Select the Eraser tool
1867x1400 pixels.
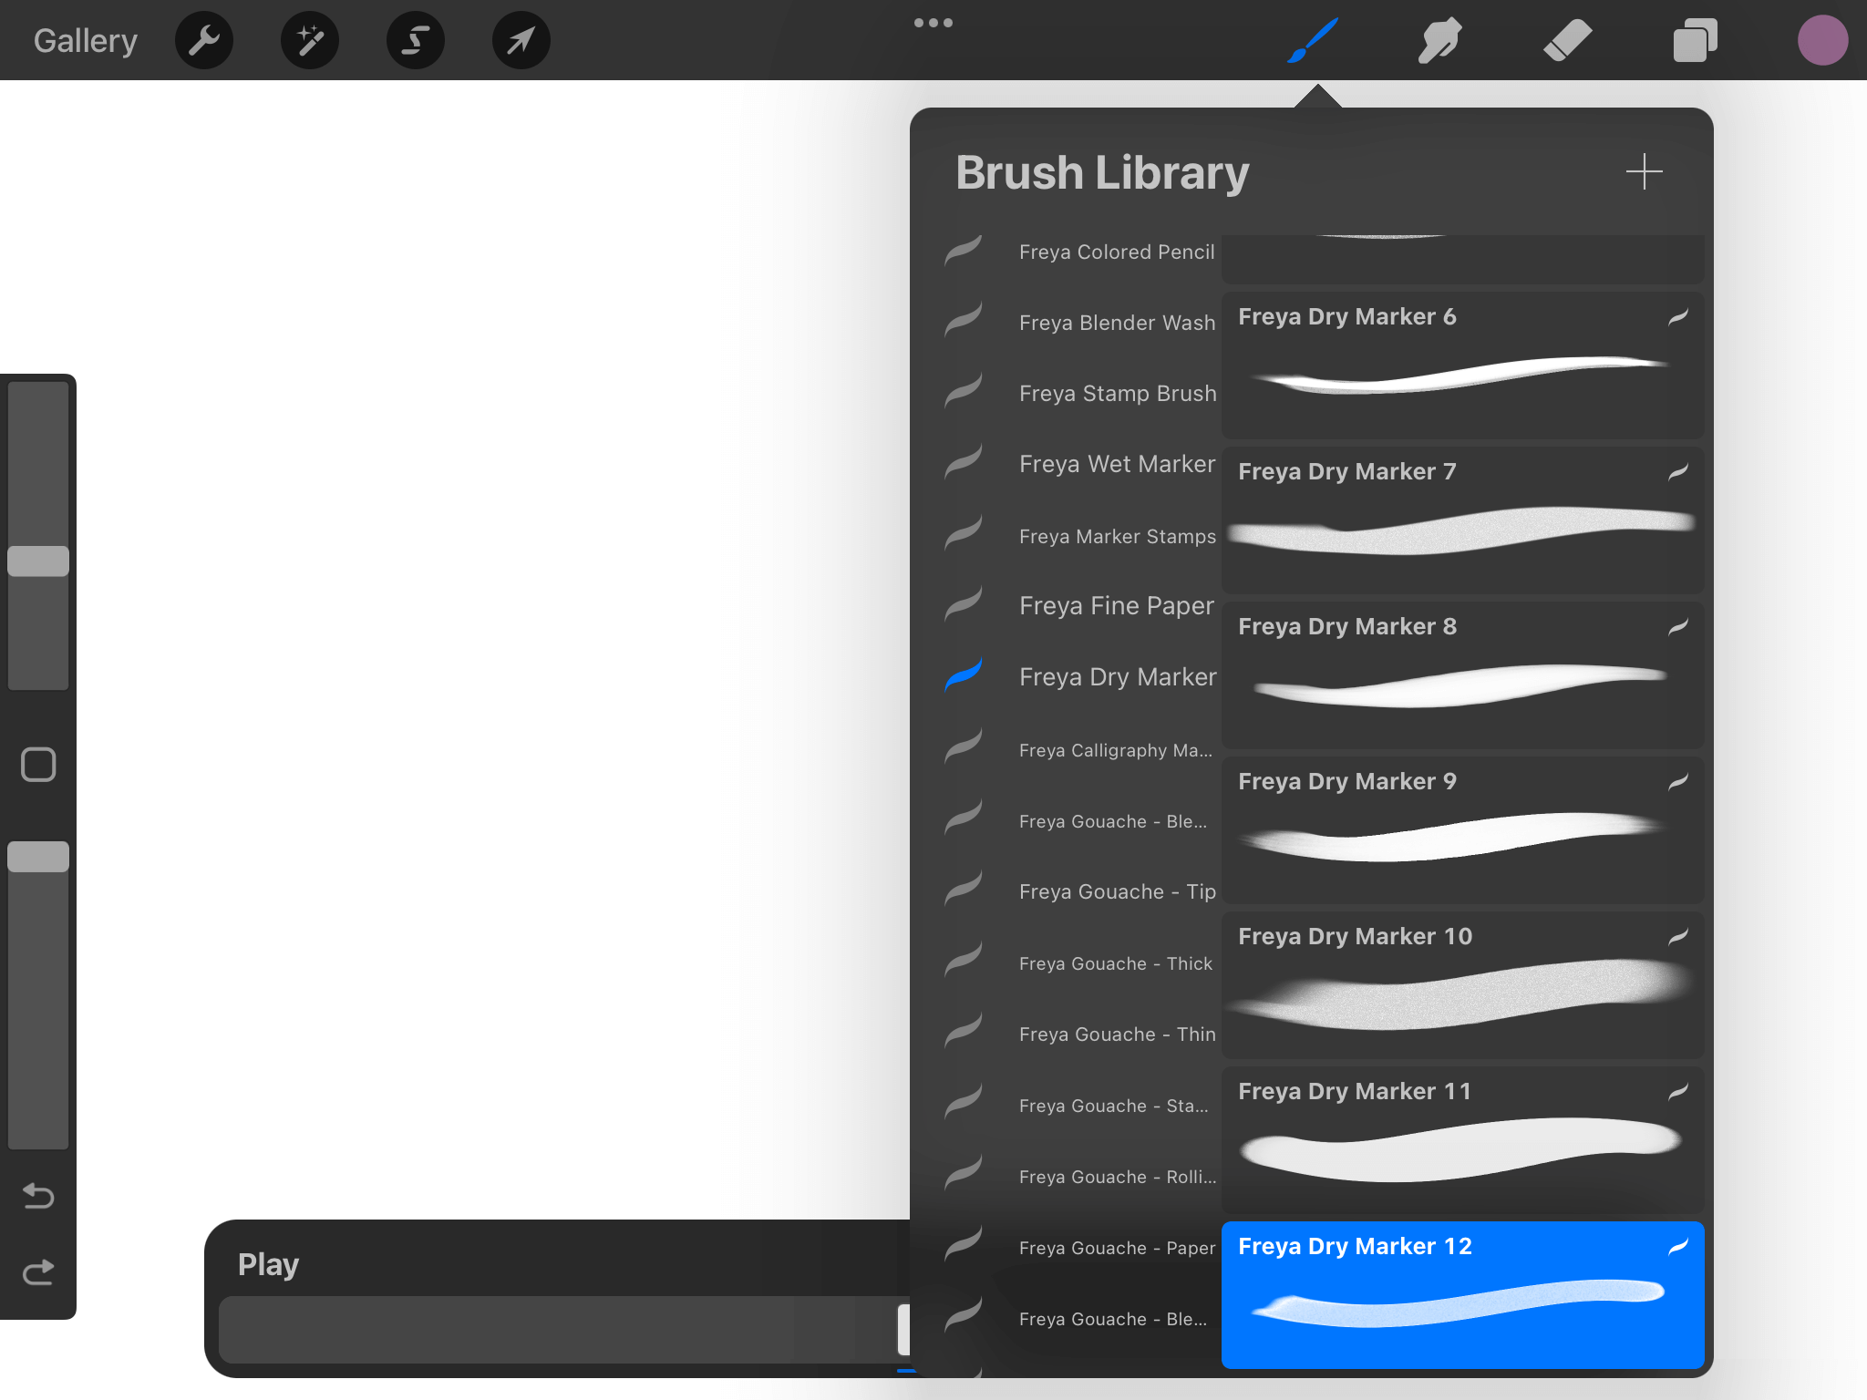[1567, 41]
